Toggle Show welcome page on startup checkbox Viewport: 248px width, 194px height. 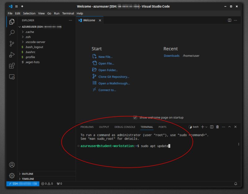pyautogui.click(x=135, y=118)
